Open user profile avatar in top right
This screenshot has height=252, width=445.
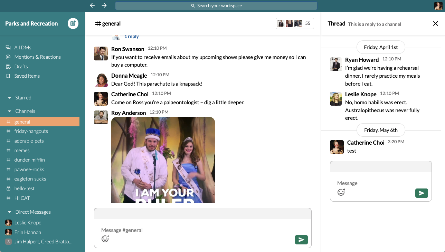tap(438, 6)
